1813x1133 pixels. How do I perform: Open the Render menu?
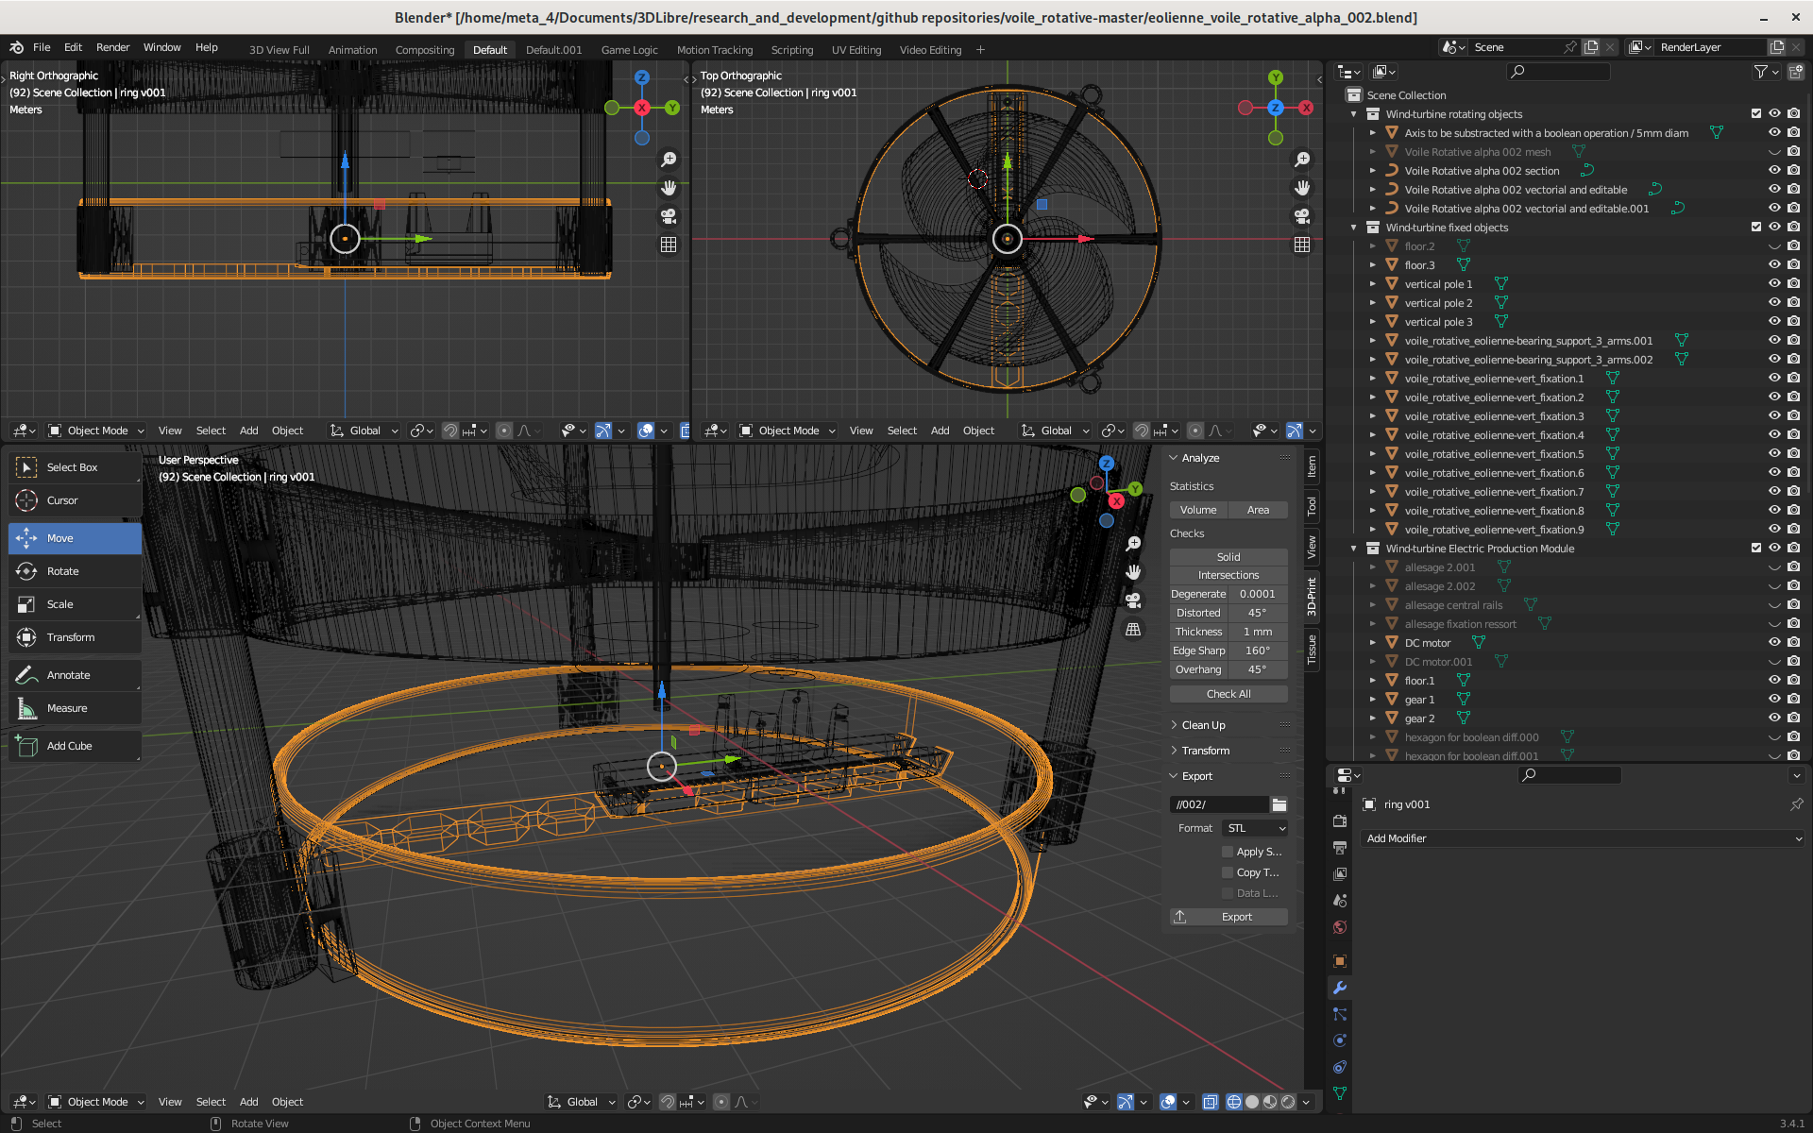pyautogui.click(x=112, y=47)
